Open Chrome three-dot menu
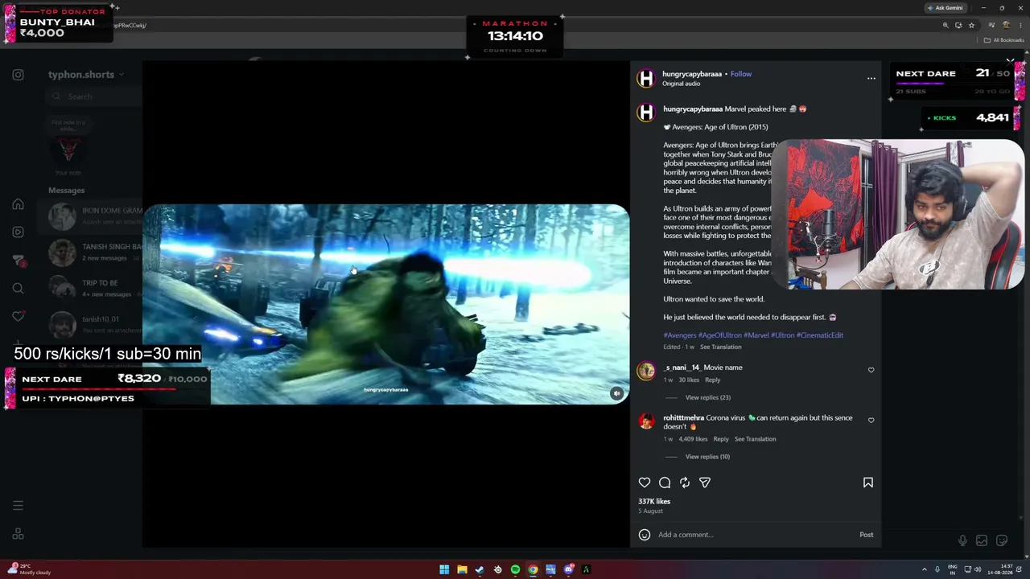Screen dimensions: 1030x579 point(1020,25)
